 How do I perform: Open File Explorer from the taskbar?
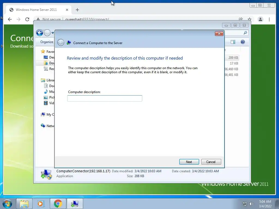(24, 204)
